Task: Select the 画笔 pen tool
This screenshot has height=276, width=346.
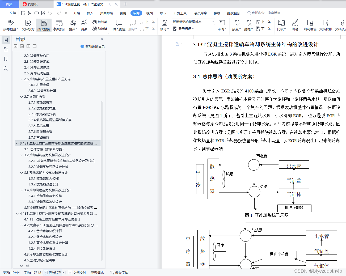Action: click(x=295, y=25)
